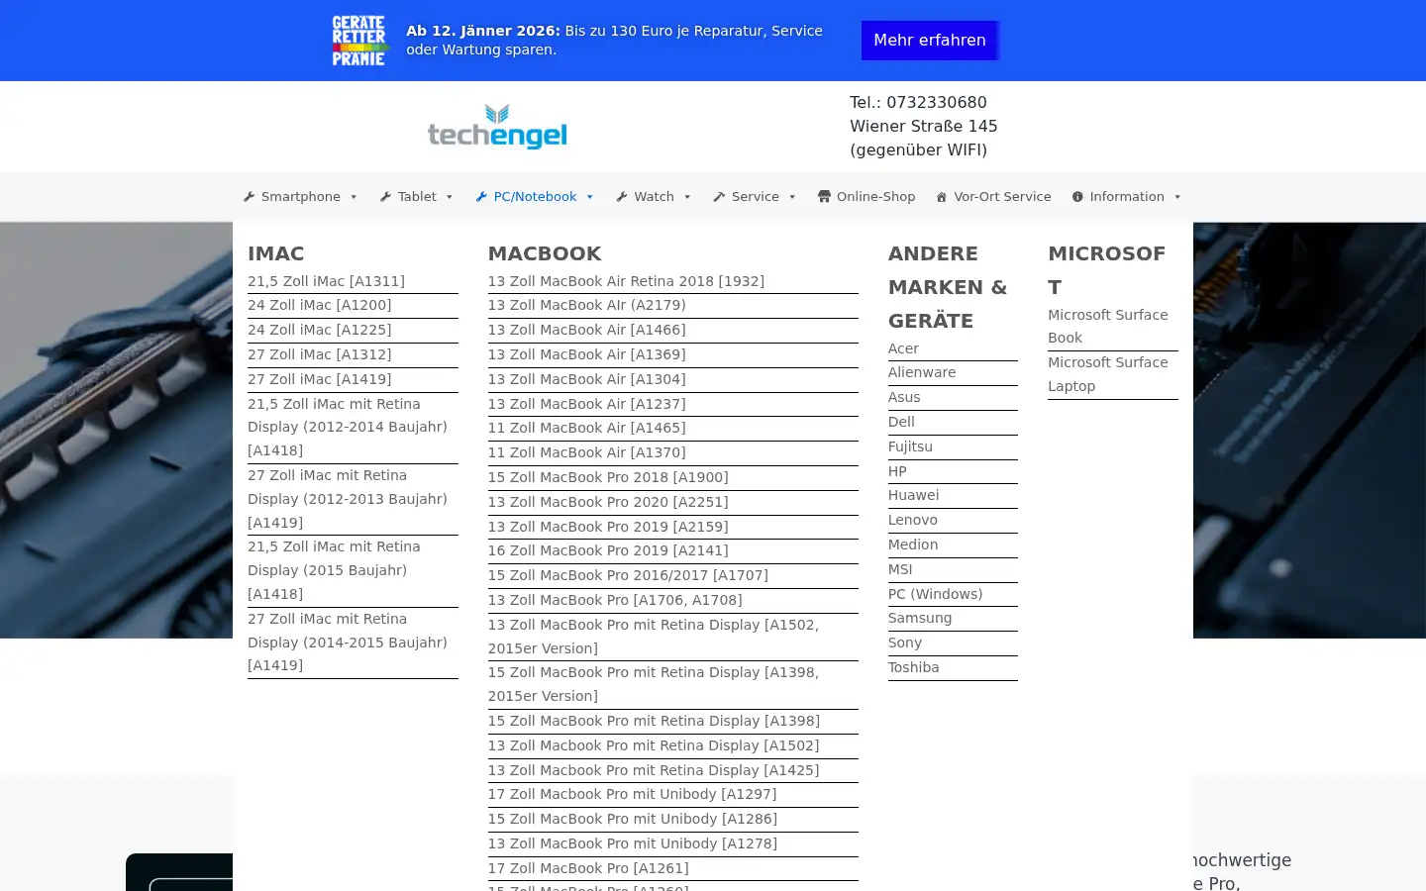The height and width of the screenshot is (891, 1426).
Task: Expand the Information menu arrow
Action: click(1177, 197)
